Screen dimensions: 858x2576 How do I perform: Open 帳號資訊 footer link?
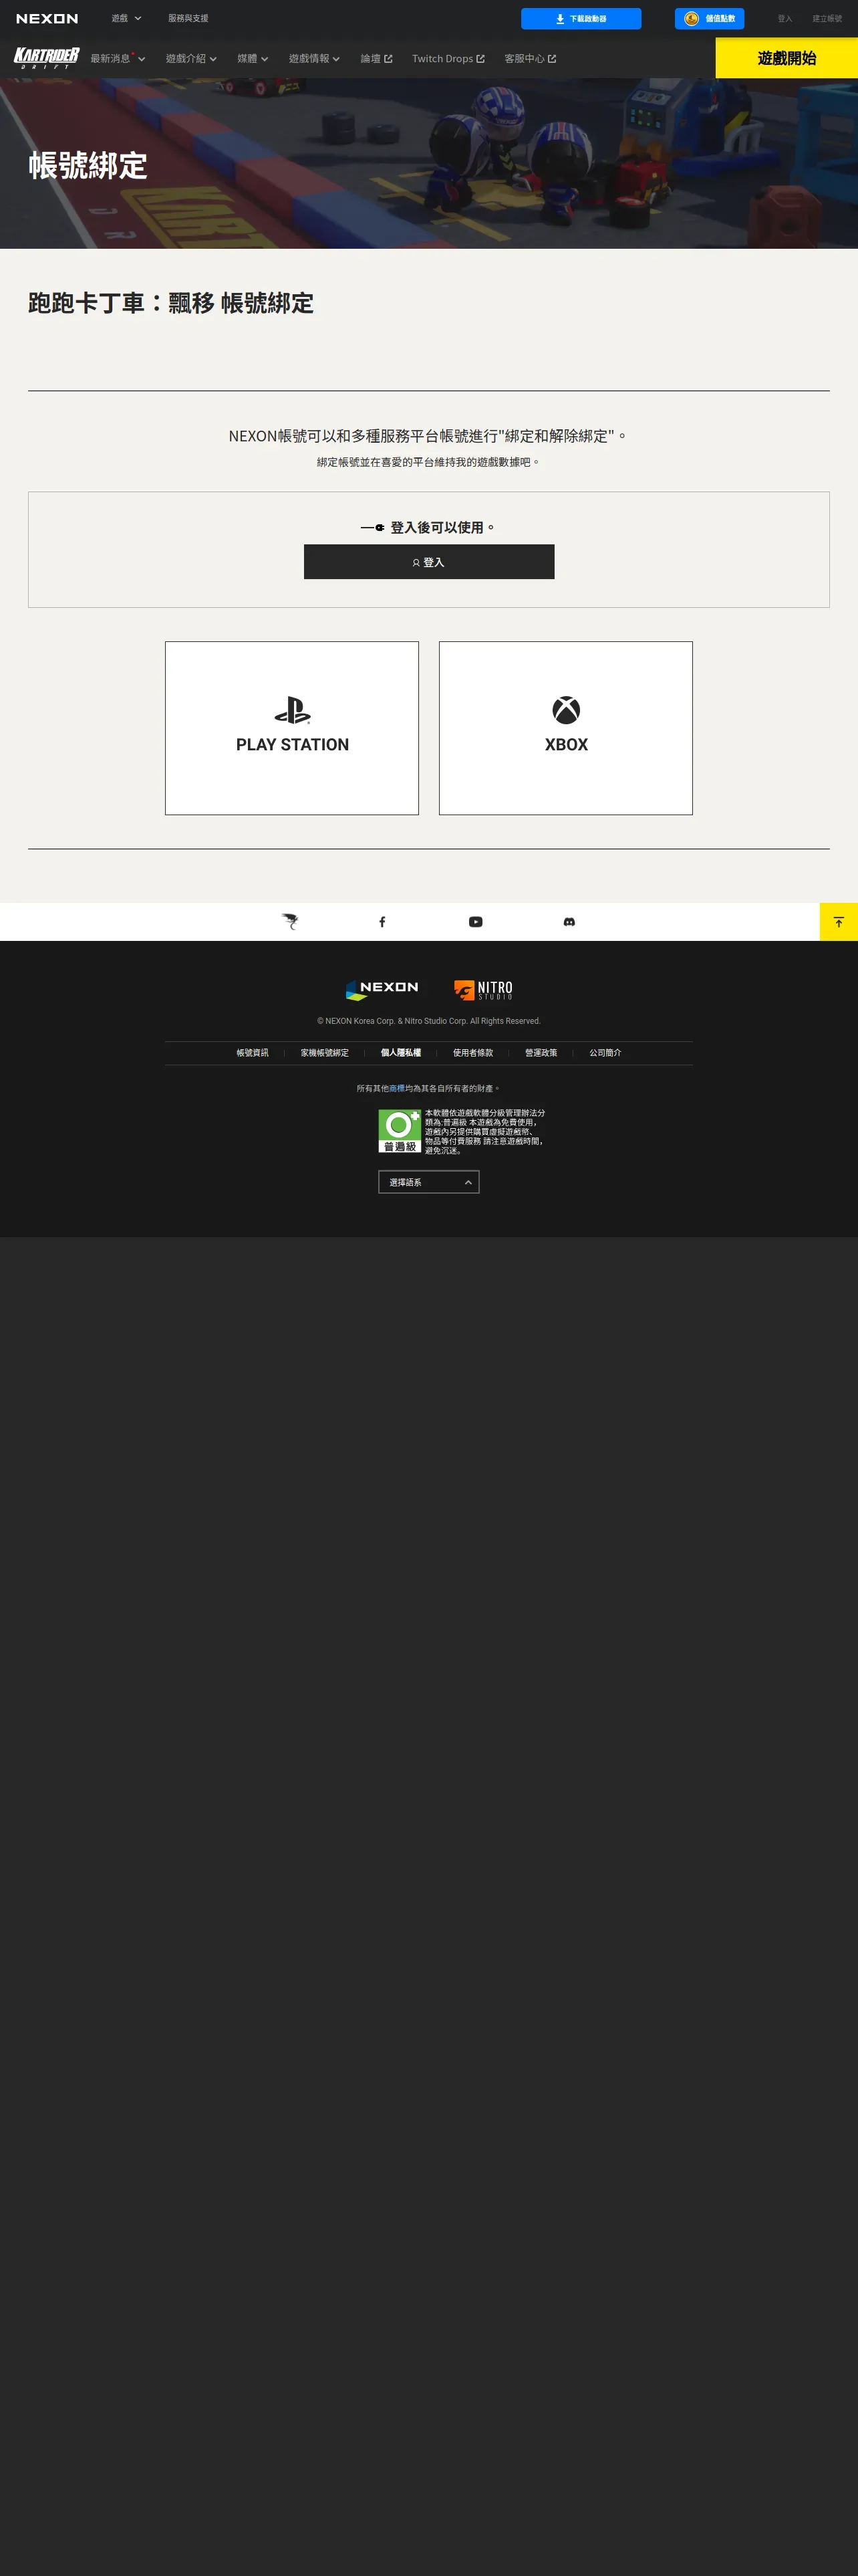pos(253,1053)
